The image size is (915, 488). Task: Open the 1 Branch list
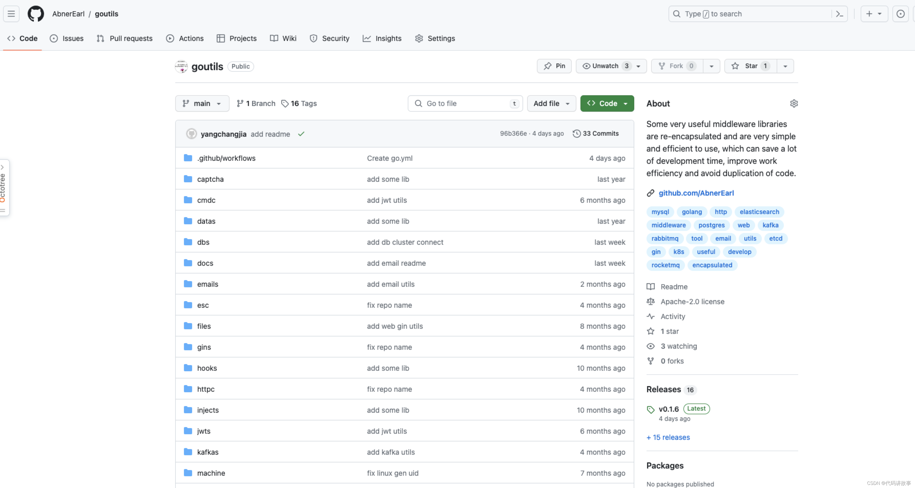click(x=256, y=103)
